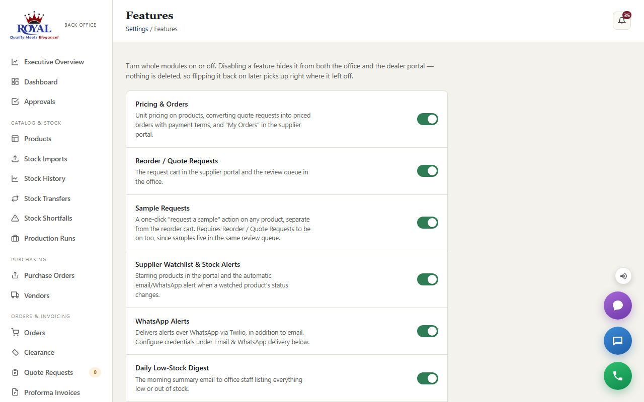Click the Settings breadcrumb link
The image size is (644, 402).
pyautogui.click(x=137, y=29)
